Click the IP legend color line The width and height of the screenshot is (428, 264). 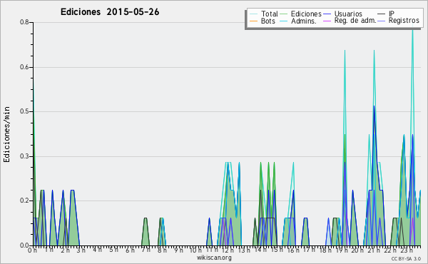382,14
